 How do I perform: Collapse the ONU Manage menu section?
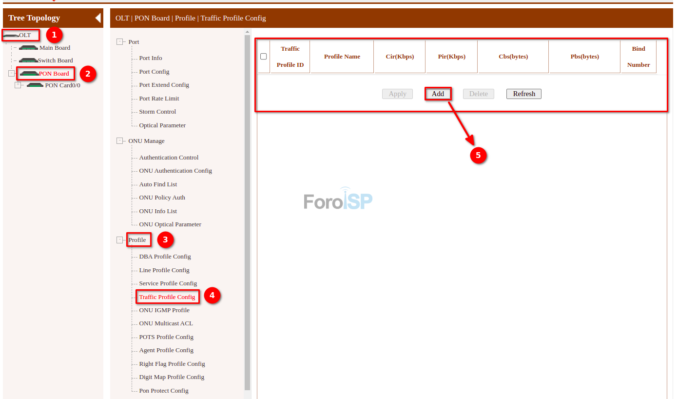(120, 141)
